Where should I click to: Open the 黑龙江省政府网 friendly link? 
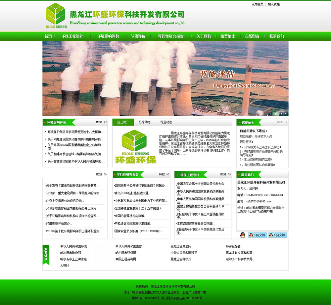pyautogui.click(x=181, y=246)
